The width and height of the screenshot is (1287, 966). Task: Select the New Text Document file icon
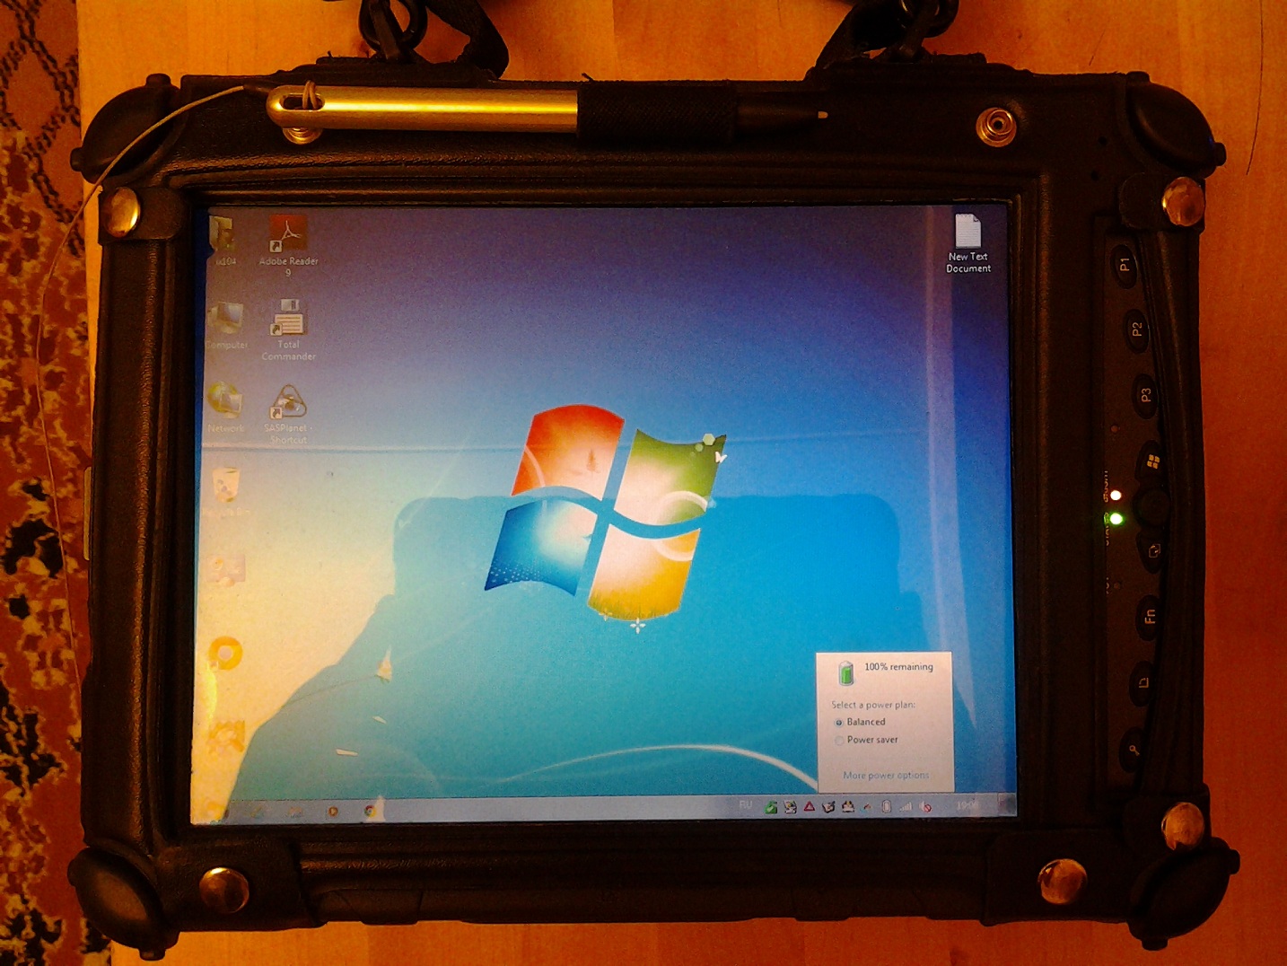point(968,243)
